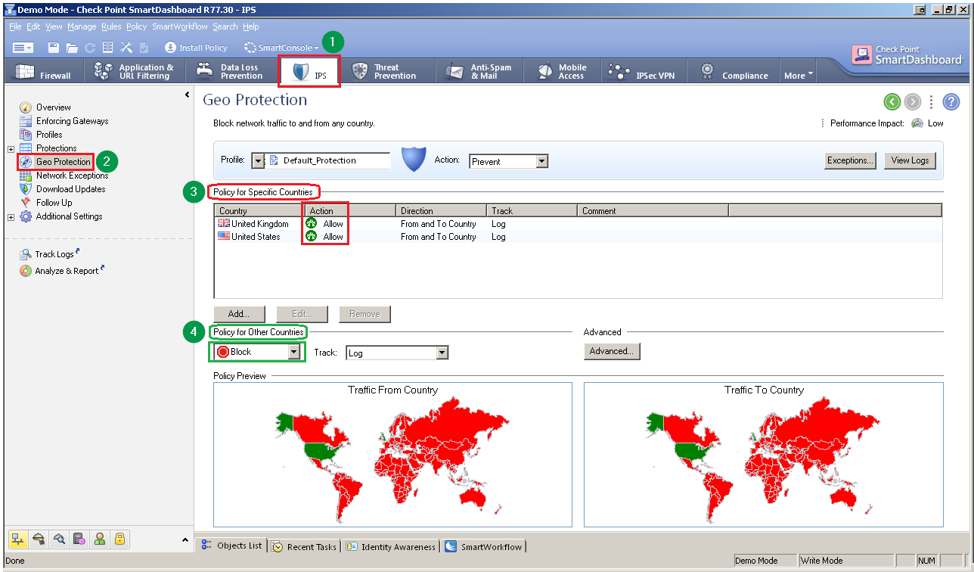The image size is (974, 572).
Task: Click the tools wrench icon in toolbar
Action: [126, 48]
